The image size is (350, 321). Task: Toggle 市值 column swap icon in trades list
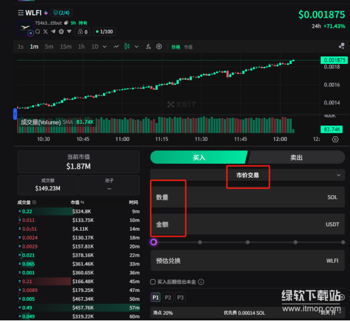tap(82, 202)
